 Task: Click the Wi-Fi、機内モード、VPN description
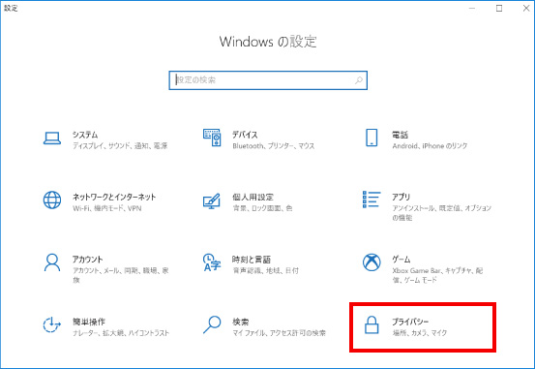point(107,208)
